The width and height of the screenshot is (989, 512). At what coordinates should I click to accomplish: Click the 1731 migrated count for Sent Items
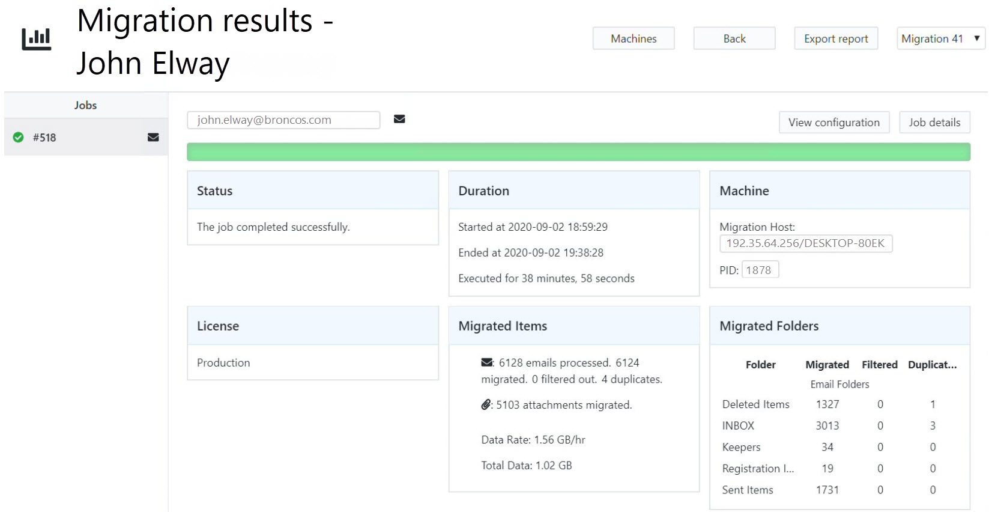pos(827,490)
